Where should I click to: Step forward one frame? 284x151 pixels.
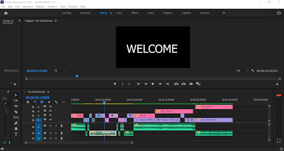click(x=160, y=84)
